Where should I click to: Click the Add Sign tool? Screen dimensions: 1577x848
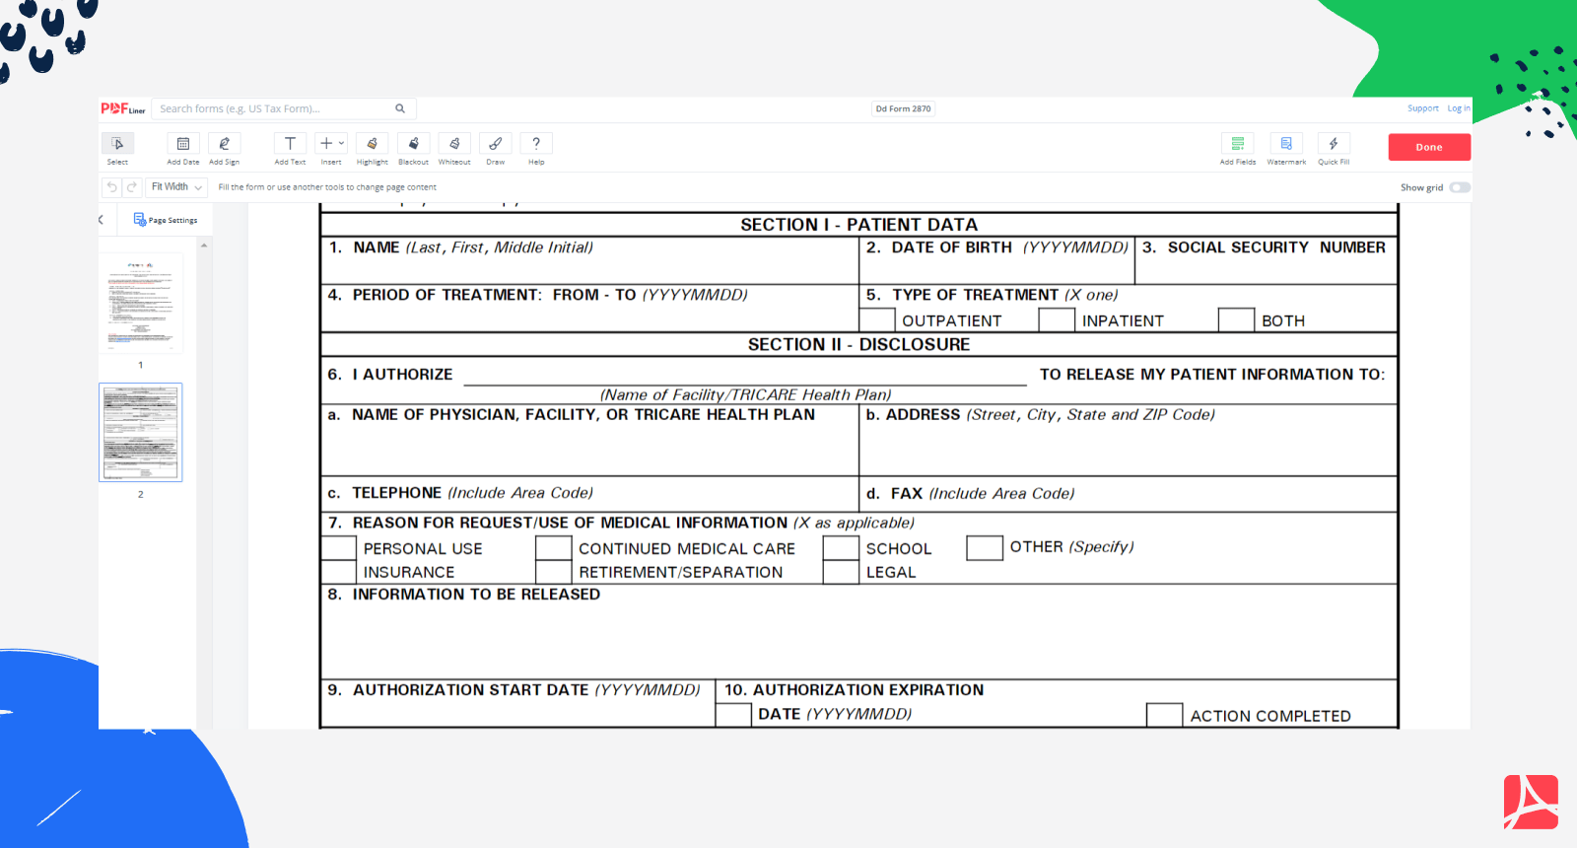tap(224, 148)
